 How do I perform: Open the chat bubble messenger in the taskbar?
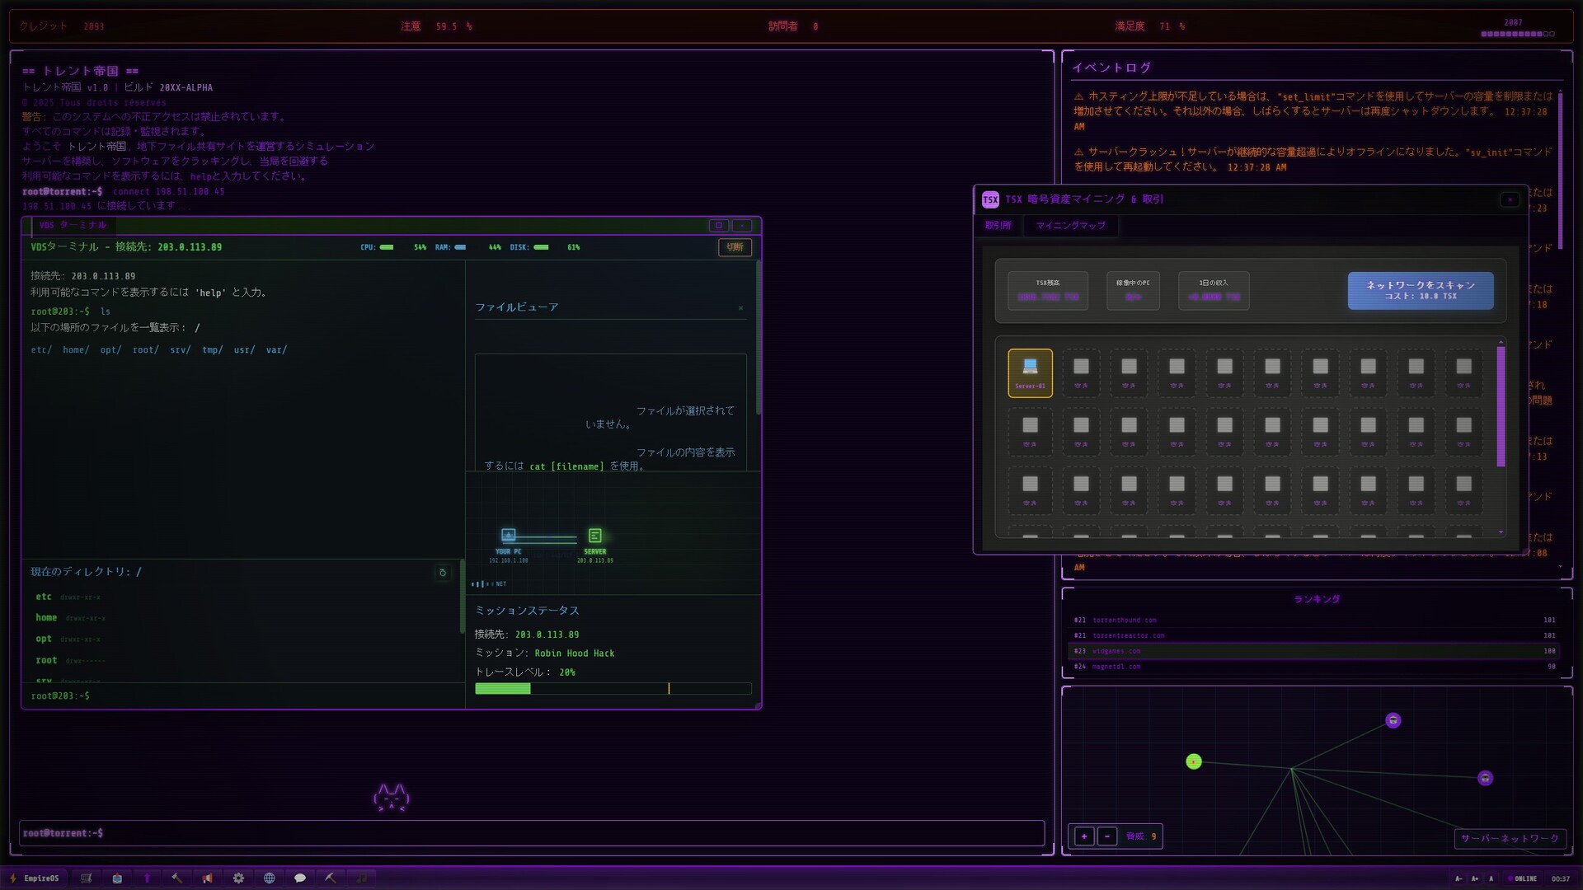click(299, 878)
